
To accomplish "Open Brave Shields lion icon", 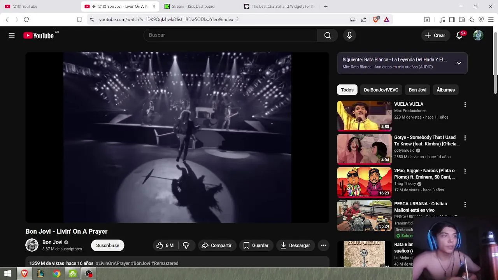I will click(375, 19).
